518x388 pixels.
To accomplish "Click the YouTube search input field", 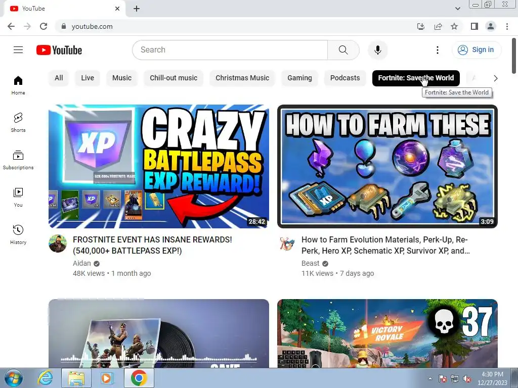I will [230, 50].
